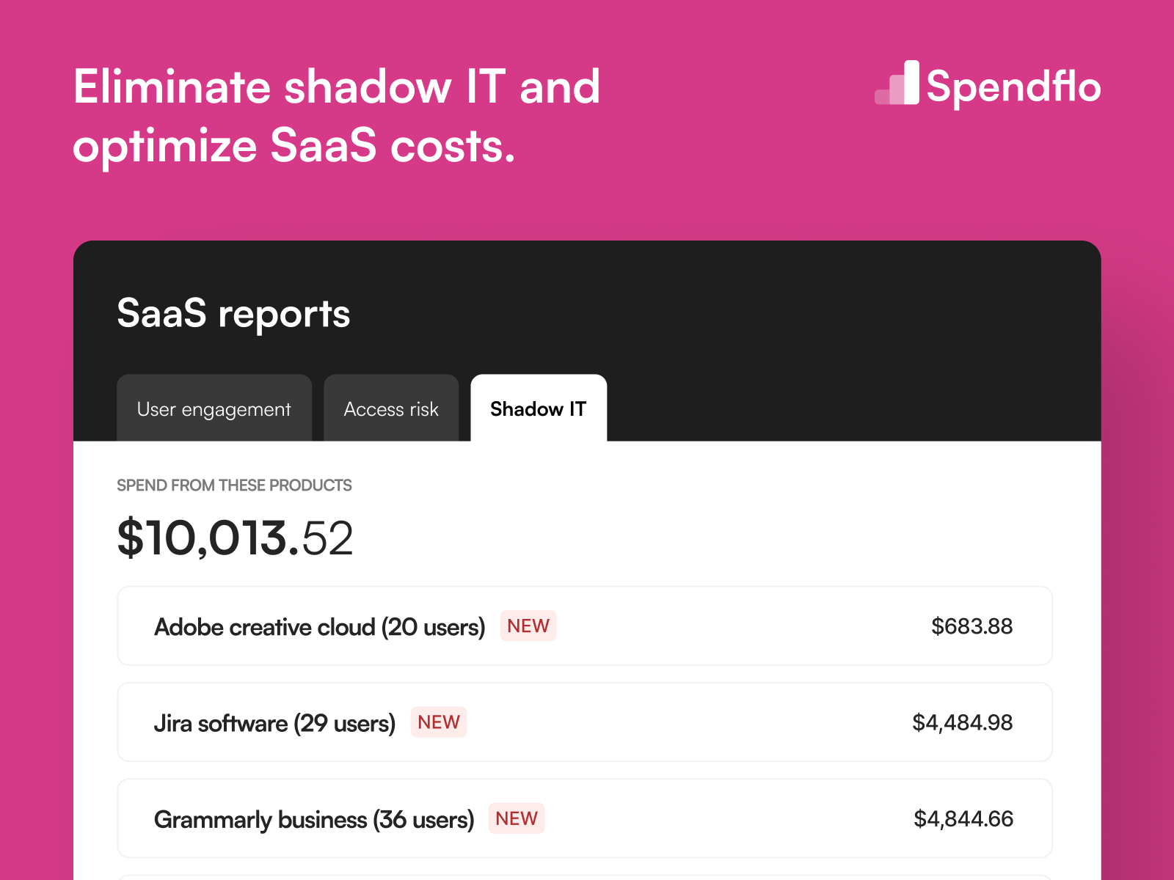Click NEW badge beside Adobe creative cloud
The height and width of the screenshot is (880, 1174).
coord(528,626)
